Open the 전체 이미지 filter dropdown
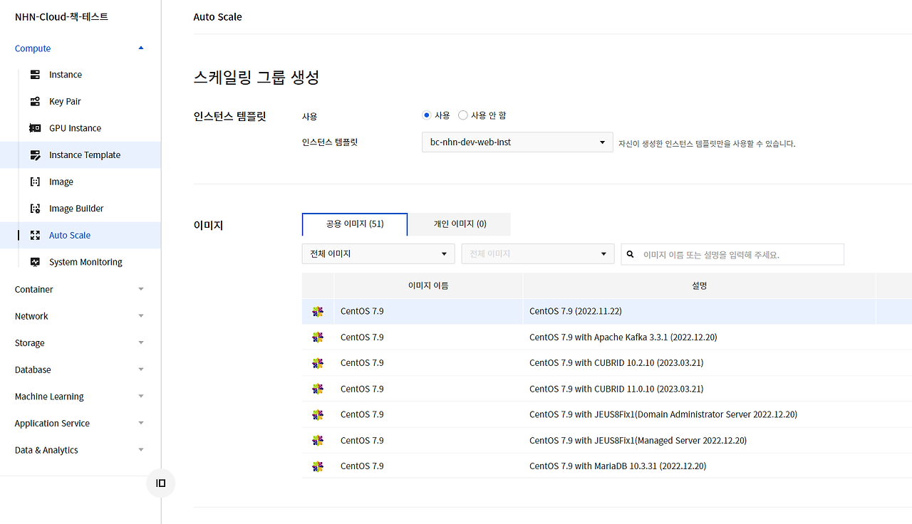 click(378, 253)
